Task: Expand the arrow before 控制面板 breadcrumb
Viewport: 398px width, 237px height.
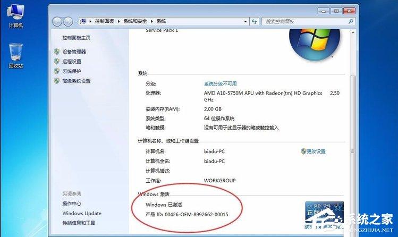Action: click(90, 21)
